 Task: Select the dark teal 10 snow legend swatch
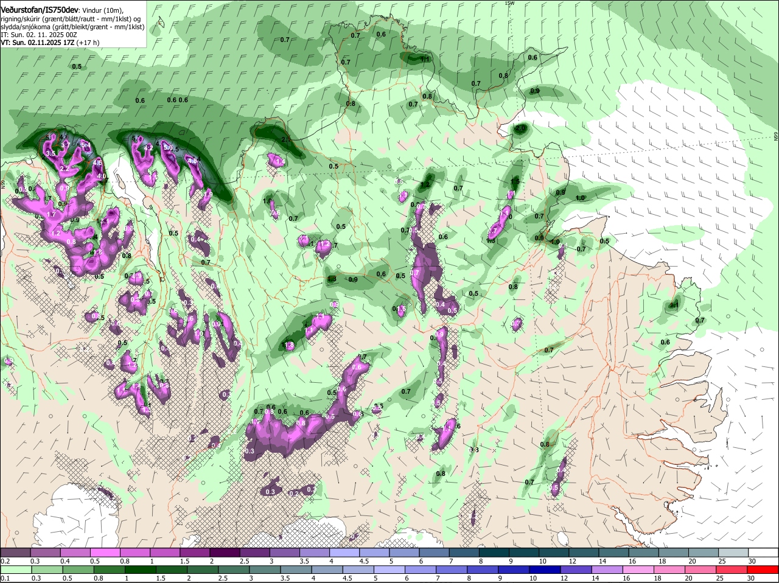[x=554, y=552]
